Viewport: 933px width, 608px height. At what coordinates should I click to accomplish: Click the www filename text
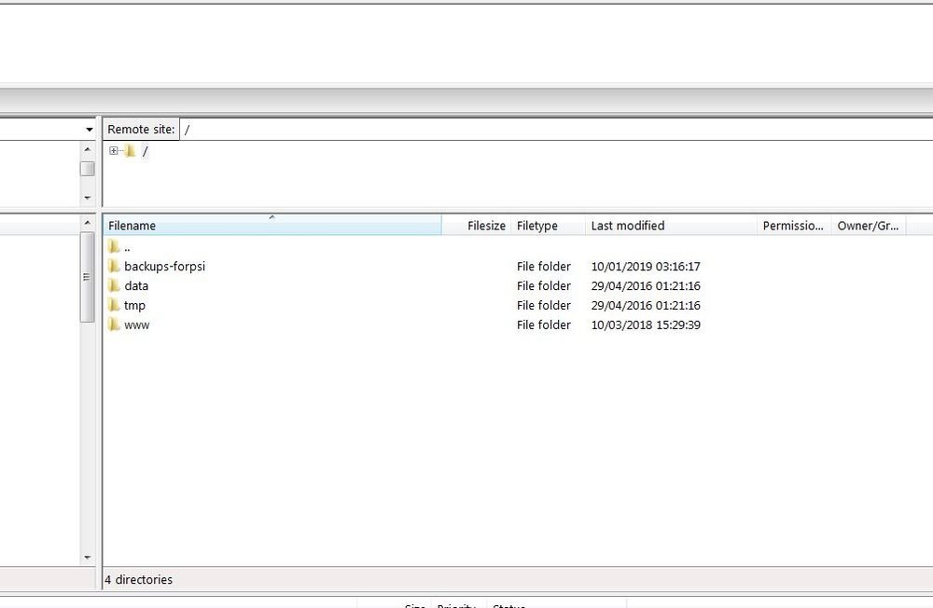(x=137, y=325)
